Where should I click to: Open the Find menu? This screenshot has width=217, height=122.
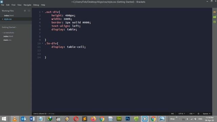[x=14, y=5]
